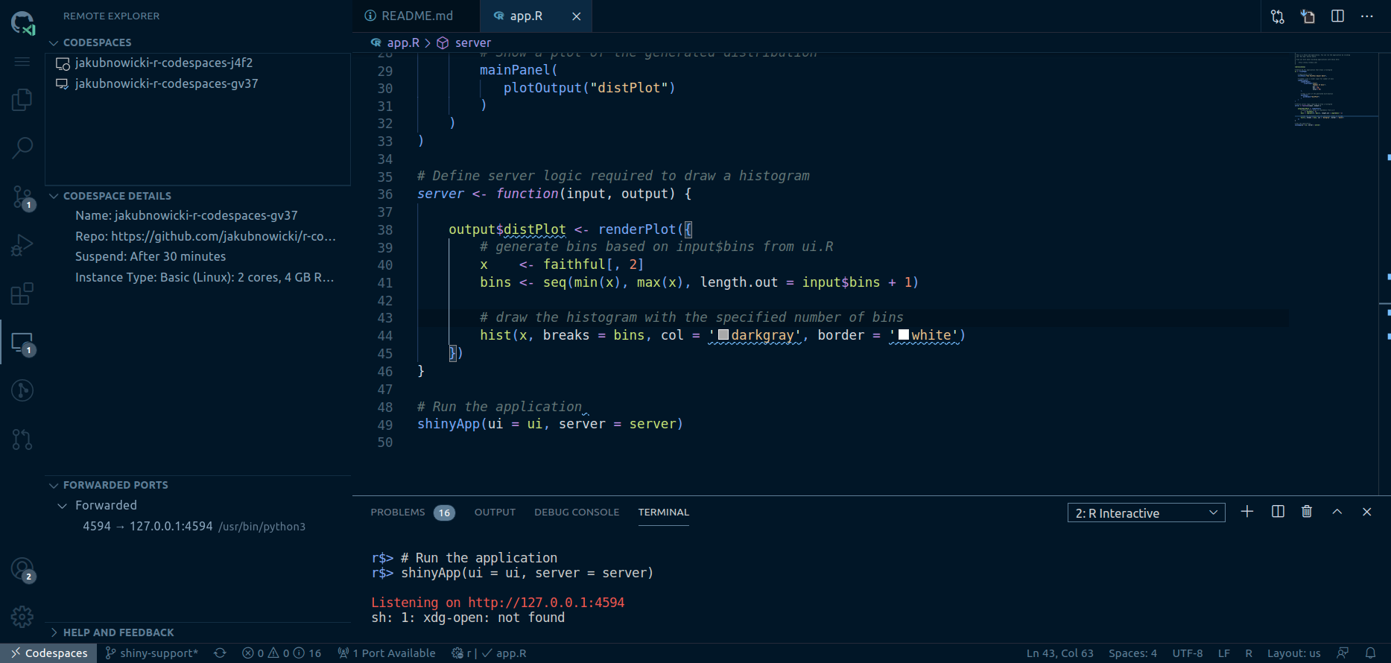
Task: Click the 'Suspend: After 30 minutes' row
Action: [197, 257]
